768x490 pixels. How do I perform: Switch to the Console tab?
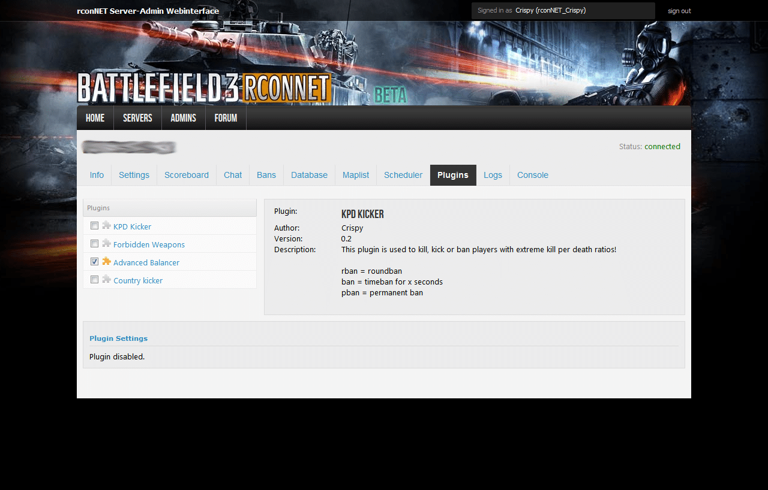point(532,175)
